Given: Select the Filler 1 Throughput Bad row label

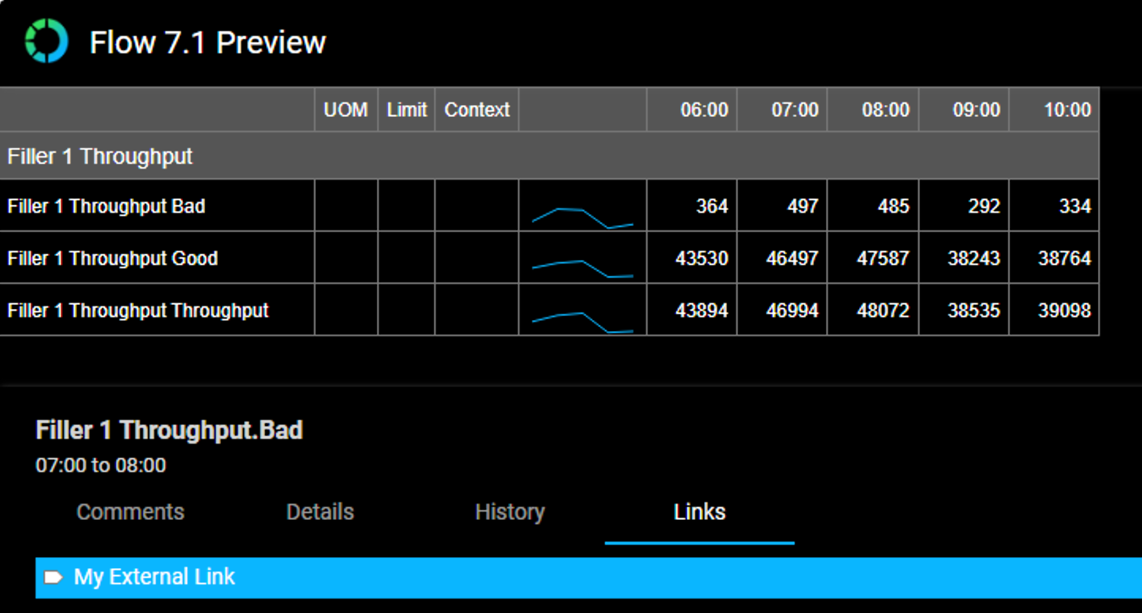Looking at the screenshot, I should coord(107,206).
